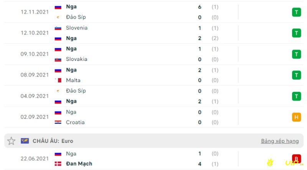
Task: Select the Slovakia team name
Action: click(x=76, y=59)
